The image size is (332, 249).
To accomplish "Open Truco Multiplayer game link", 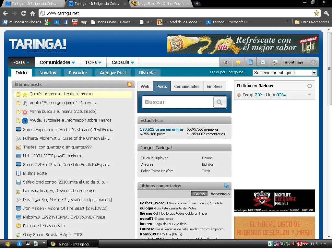I will pos(154,158).
